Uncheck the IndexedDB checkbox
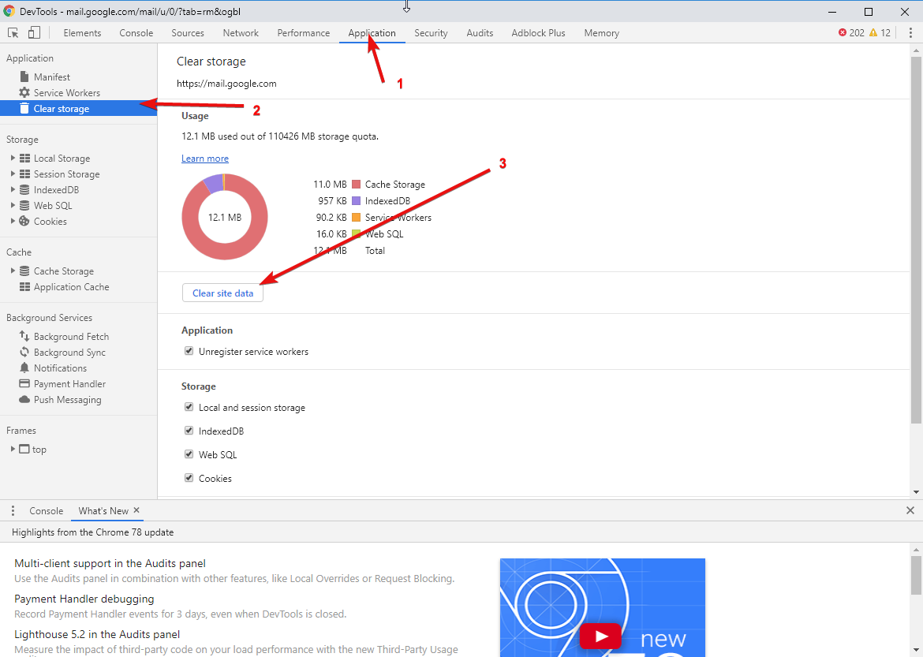Viewport: 923px width, 657px height. (x=189, y=431)
